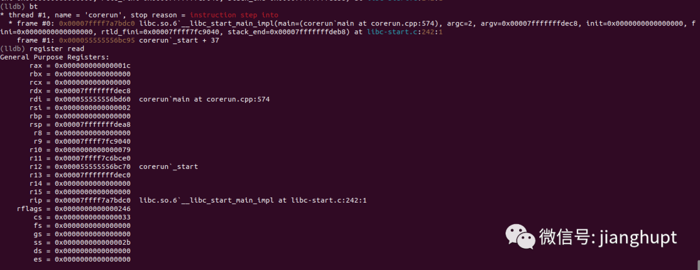Screen dimensions: 700x270
Task: Click the rip register address value
Action: (x=93, y=200)
